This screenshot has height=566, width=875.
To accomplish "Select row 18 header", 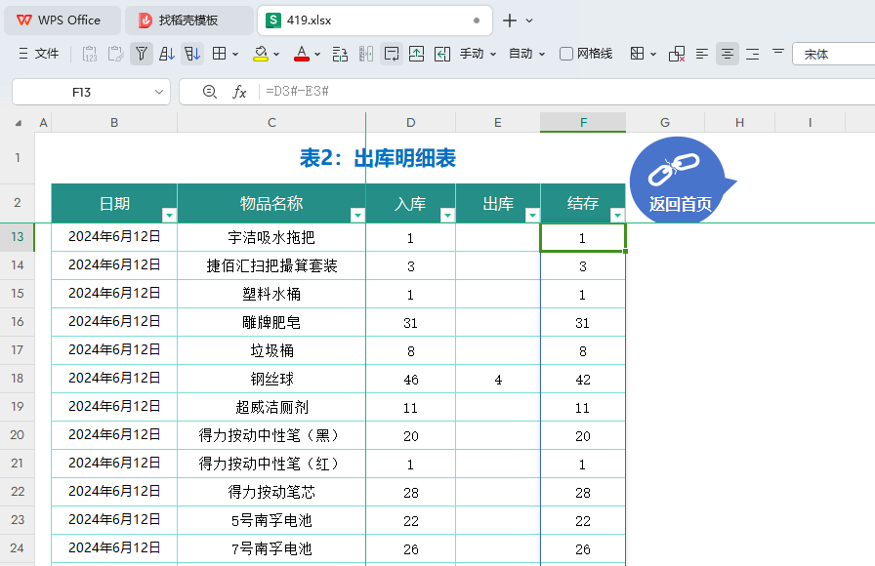I will tap(18, 379).
